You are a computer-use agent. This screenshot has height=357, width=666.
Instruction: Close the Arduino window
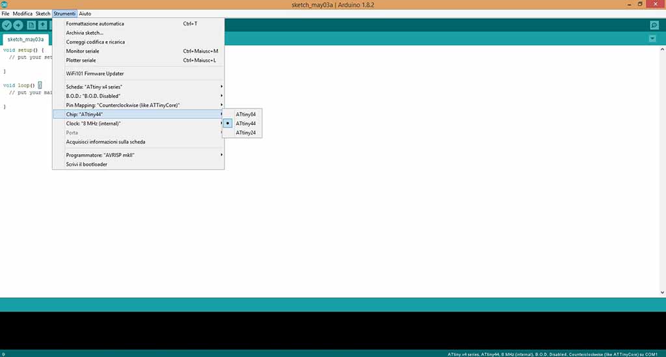pos(655,4)
